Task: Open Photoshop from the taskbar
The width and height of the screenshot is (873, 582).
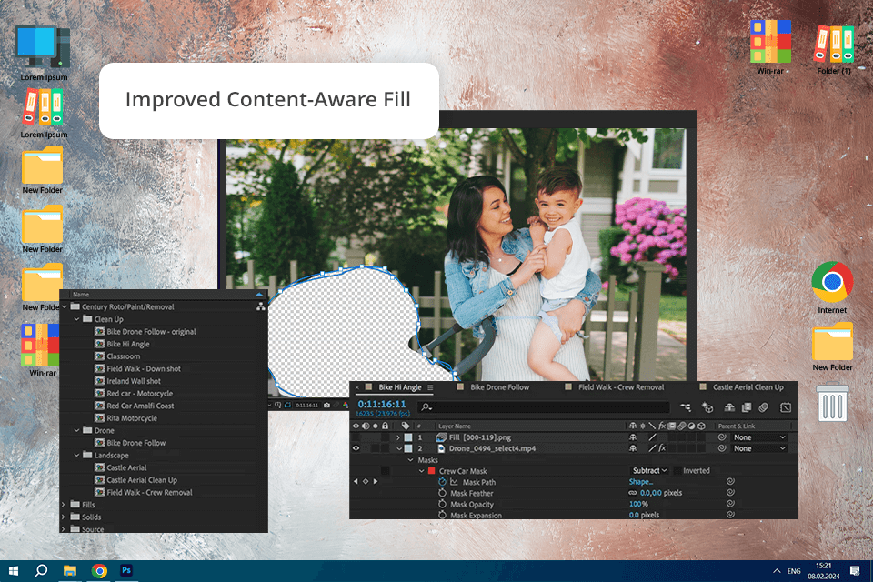Action: (x=126, y=570)
